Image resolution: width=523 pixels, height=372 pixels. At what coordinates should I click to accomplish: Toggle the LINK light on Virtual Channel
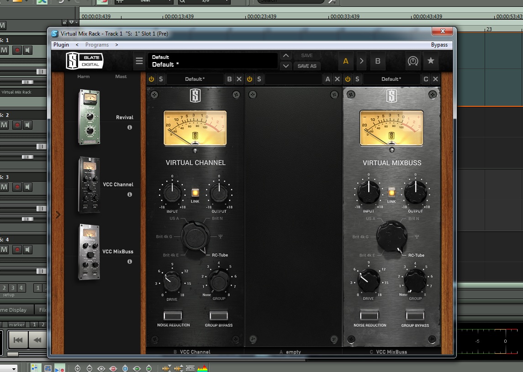click(x=195, y=192)
